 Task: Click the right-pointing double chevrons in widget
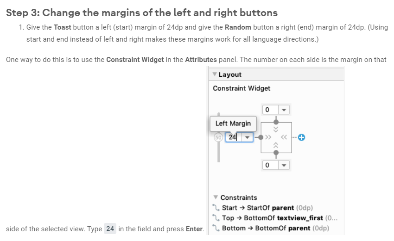268,137
